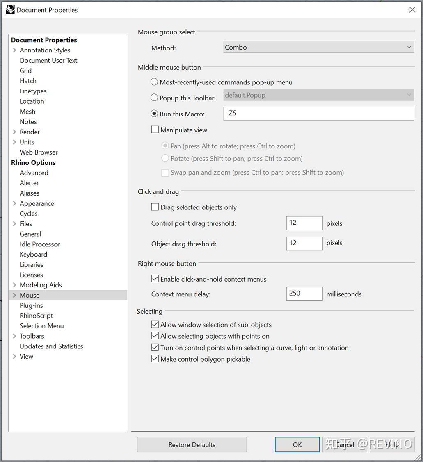Screen dimensions: 423x462
Task: Toggle Enable click-and-hold context menus
Action: 155,279
